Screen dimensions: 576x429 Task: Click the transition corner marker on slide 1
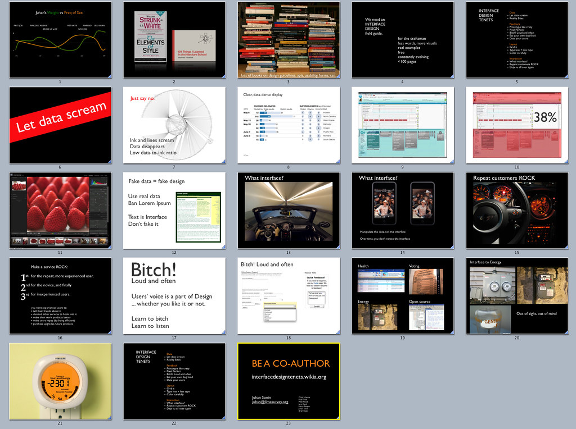pos(110,76)
